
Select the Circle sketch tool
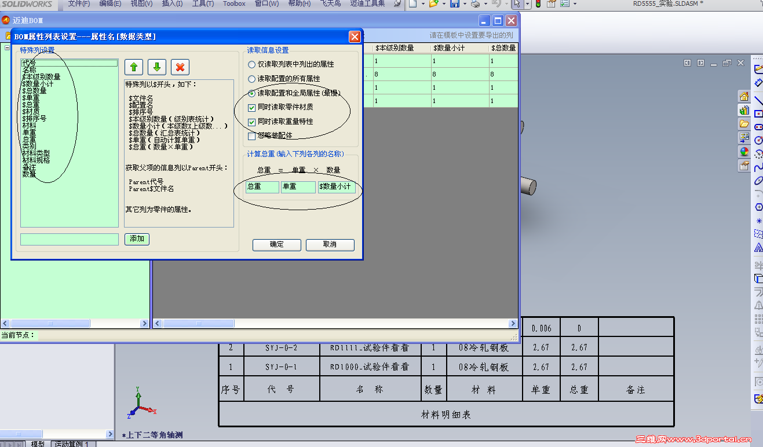click(758, 140)
